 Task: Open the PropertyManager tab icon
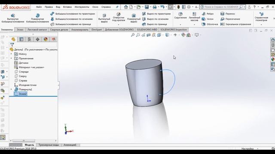pyautogui.click(x=21, y=39)
